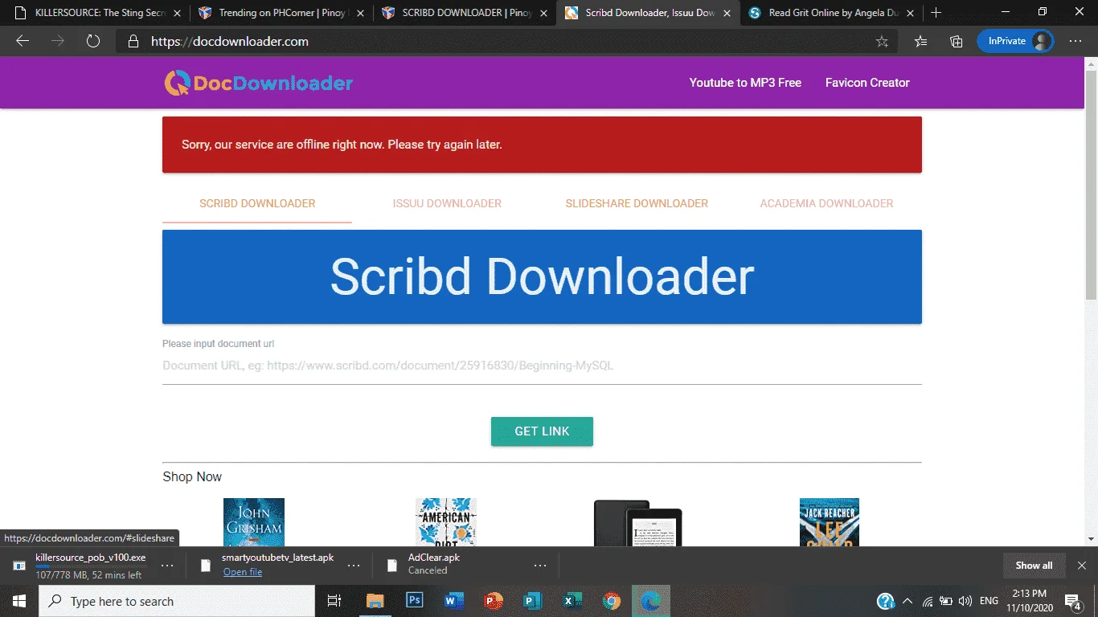This screenshot has height=617, width=1098.
Task: Focus the document URL input field
Action: click(x=542, y=366)
